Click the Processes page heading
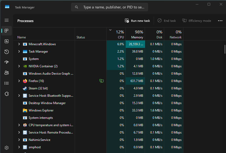226x153 pixels. (x=25, y=21)
